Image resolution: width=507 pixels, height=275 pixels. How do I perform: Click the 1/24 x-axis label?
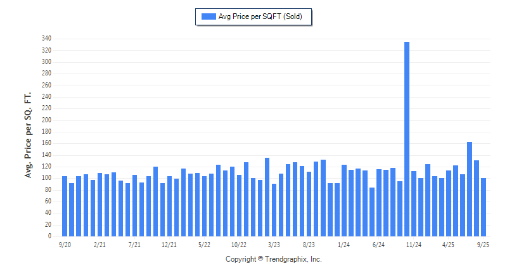(343, 244)
